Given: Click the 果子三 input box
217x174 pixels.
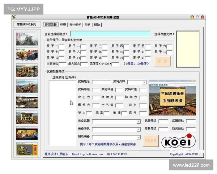Looking at the screenshot, I should point(105,46).
